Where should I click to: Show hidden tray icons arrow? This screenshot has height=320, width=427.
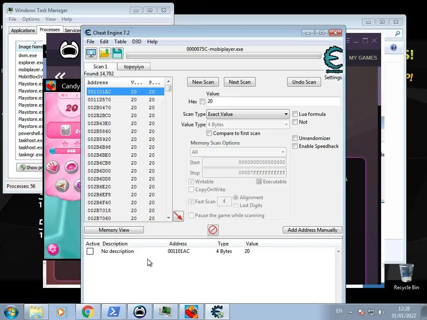click(351, 312)
